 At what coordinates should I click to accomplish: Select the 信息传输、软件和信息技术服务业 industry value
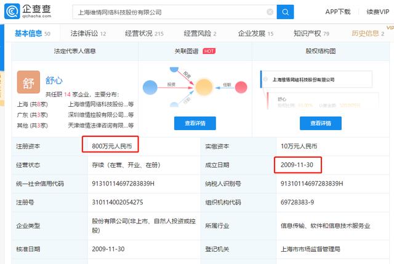326,226
